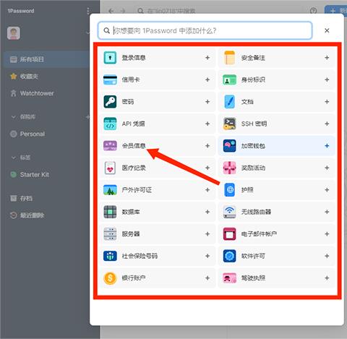This screenshot has width=347, height=339.
Task: Click the plus next to 信用卡
Action: click(207, 80)
